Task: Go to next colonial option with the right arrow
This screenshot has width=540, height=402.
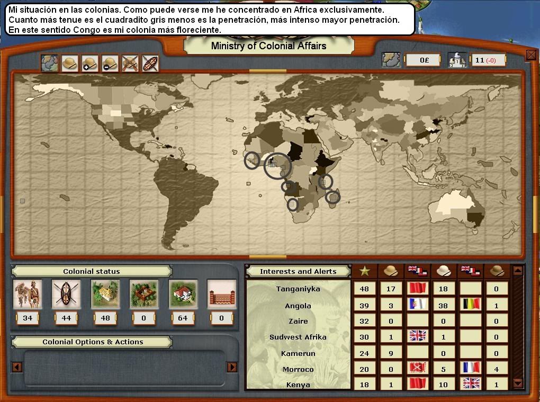Action: pos(232,367)
